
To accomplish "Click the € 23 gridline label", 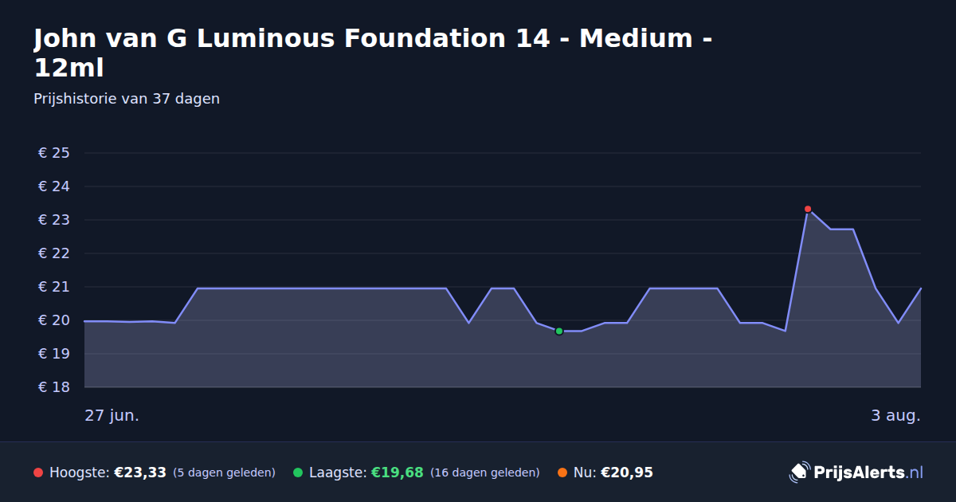I will pyautogui.click(x=54, y=220).
